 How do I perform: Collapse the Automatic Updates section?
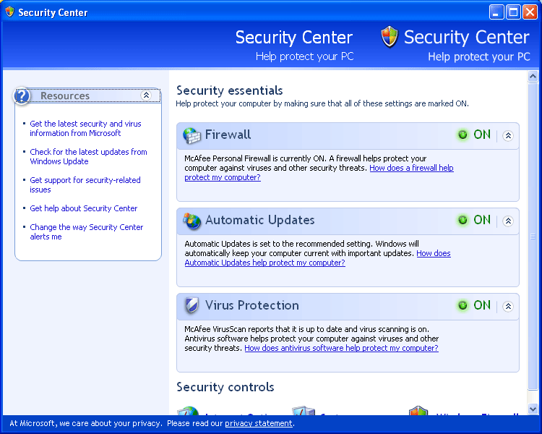[508, 221]
